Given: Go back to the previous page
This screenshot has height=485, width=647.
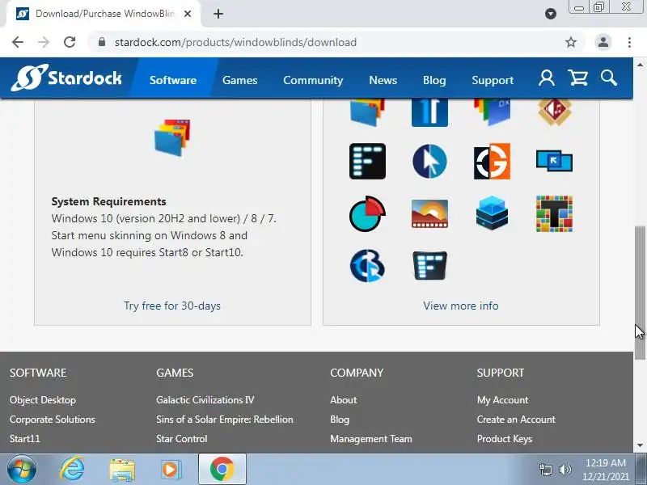Looking at the screenshot, I should pos(18,42).
